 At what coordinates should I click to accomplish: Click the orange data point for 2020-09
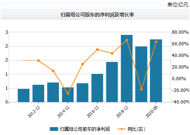click(156, 42)
